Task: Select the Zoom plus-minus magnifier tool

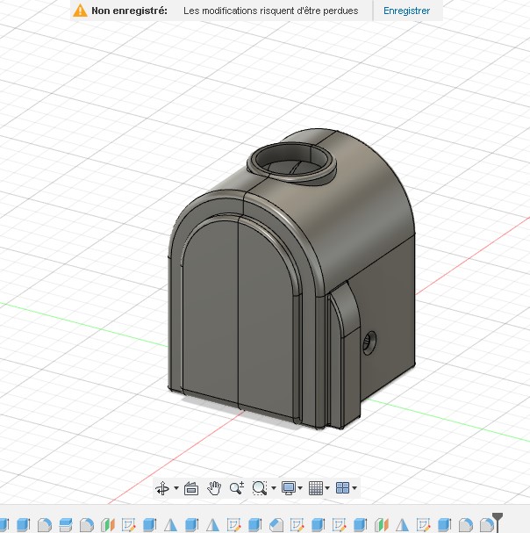Action: pos(236,488)
